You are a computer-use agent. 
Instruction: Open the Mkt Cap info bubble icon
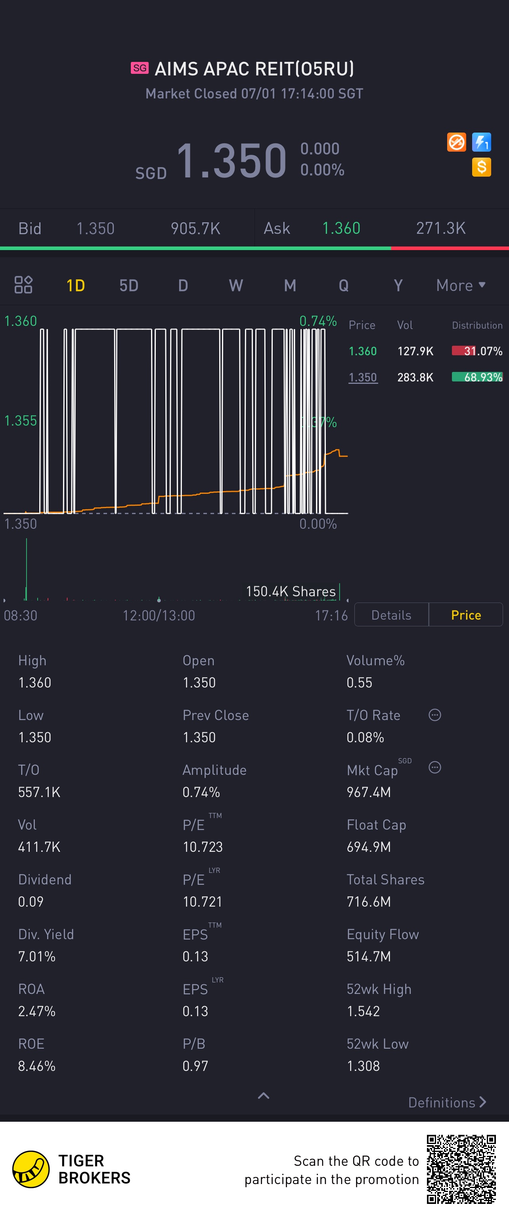click(x=434, y=768)
